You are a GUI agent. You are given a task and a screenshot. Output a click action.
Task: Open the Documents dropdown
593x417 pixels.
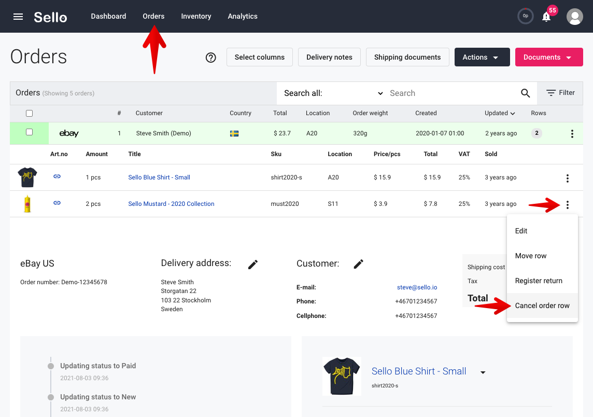[x=549, y=57]
